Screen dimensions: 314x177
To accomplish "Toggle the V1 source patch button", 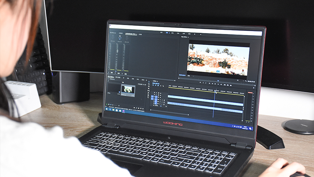I will 152,97.
